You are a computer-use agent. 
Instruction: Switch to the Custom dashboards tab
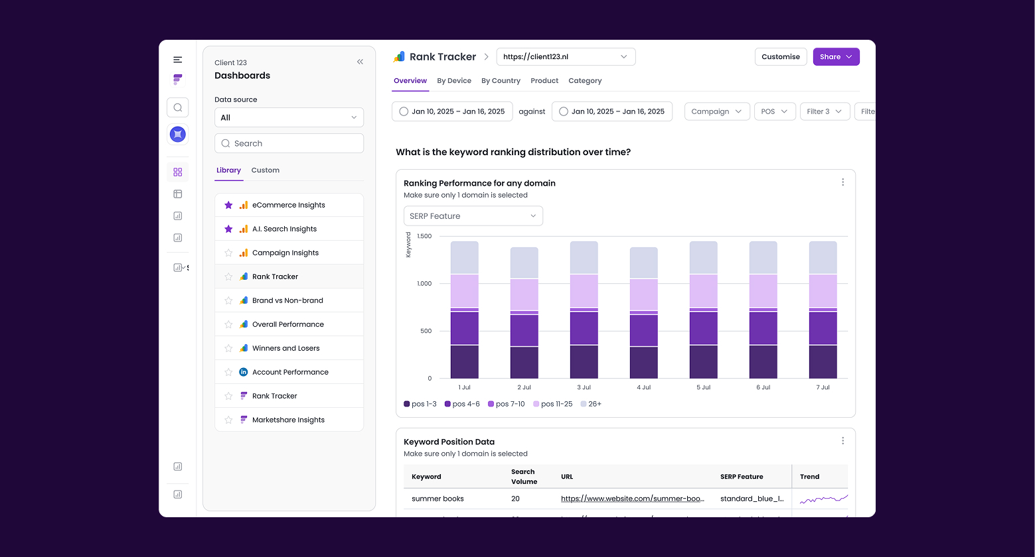tap(265, 170)
